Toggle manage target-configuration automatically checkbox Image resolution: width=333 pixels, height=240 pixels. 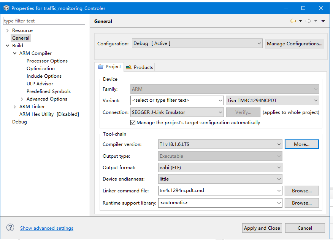click(x=133, y=123)
